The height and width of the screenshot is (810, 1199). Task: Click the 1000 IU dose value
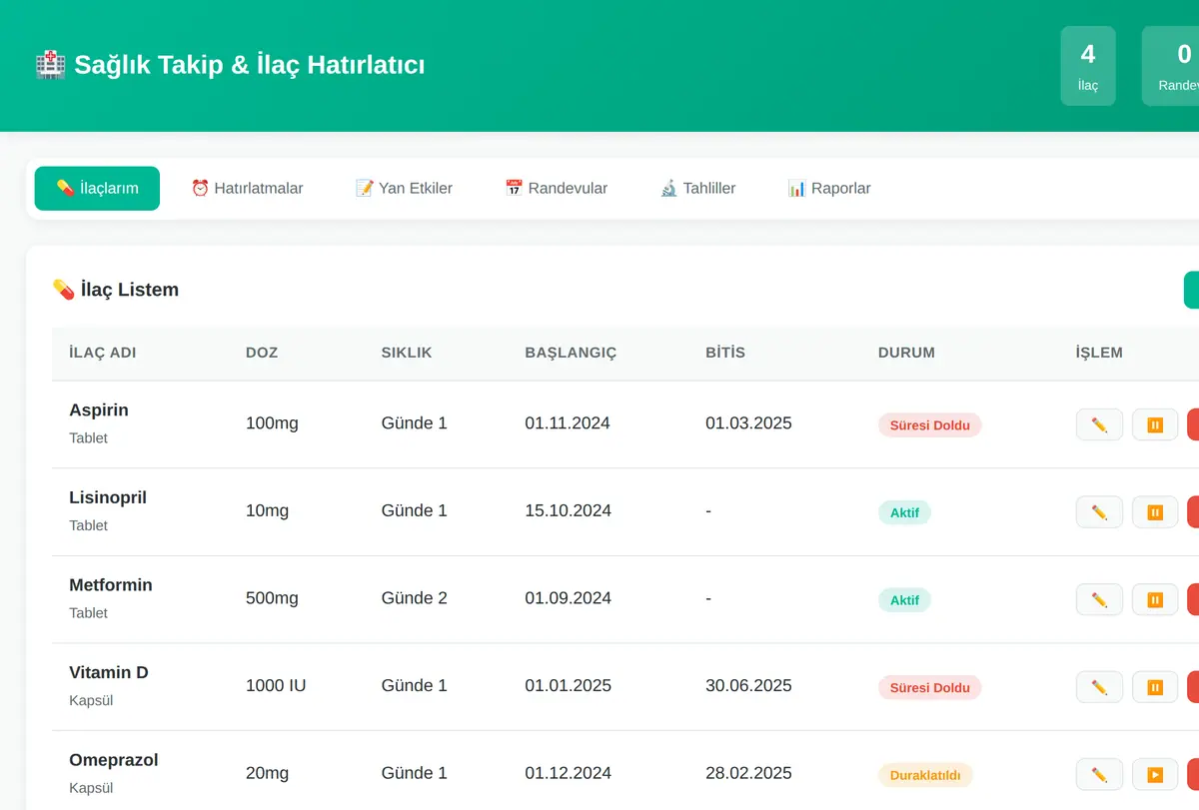pyautogui.click(x=276, y=685)
